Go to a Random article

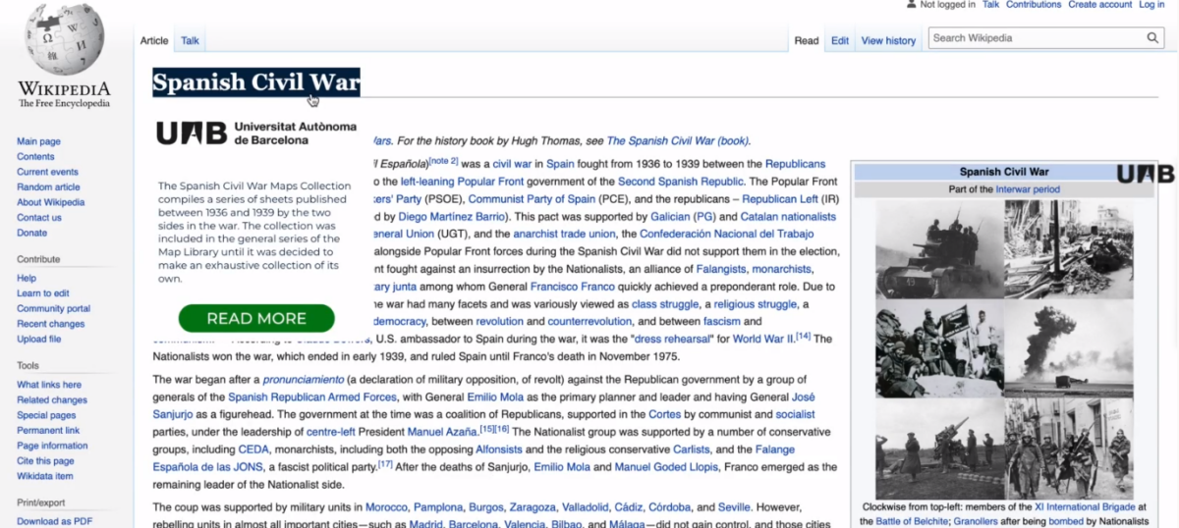[x=48, y=187]
